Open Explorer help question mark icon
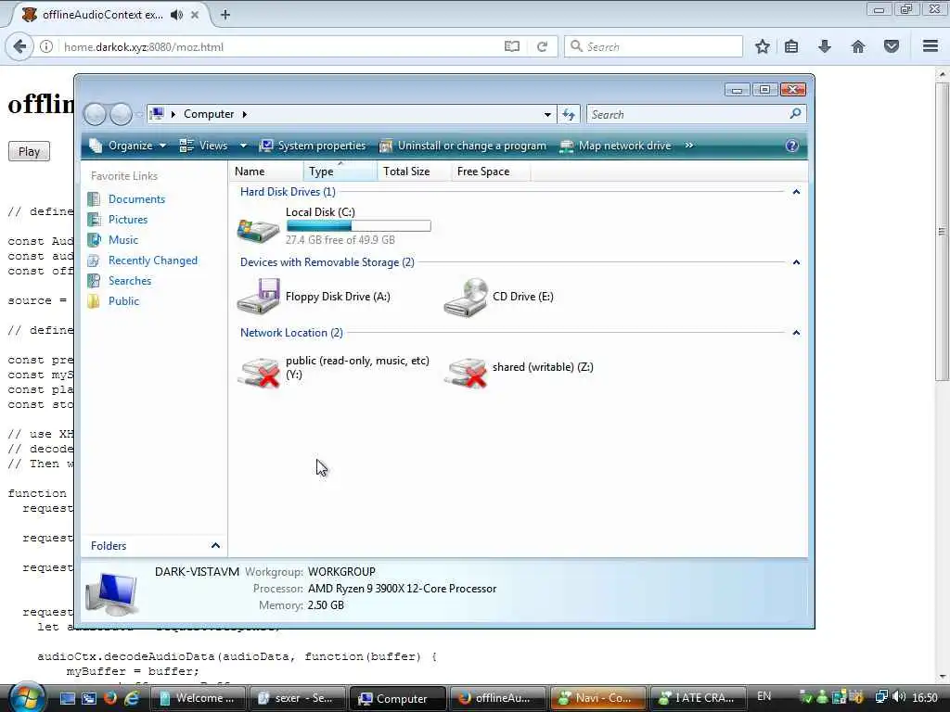The height and width of the screenshot is (712, 950). (791, 146)
